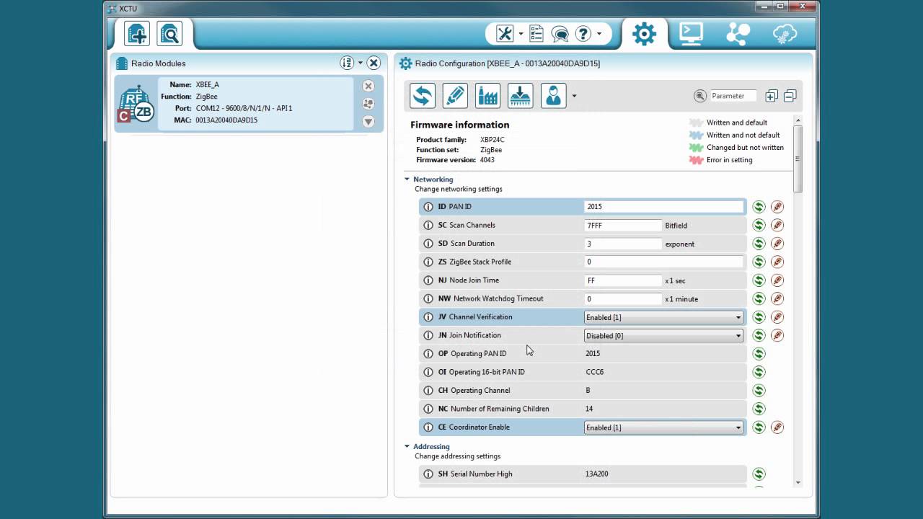Click the PAN ID input field

click(663, 207)
